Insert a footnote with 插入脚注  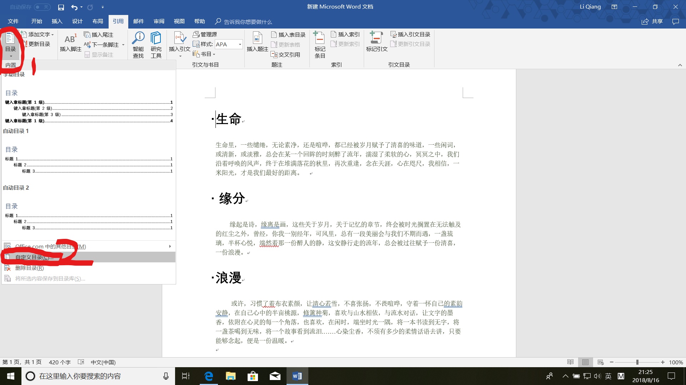click(70, 43)
